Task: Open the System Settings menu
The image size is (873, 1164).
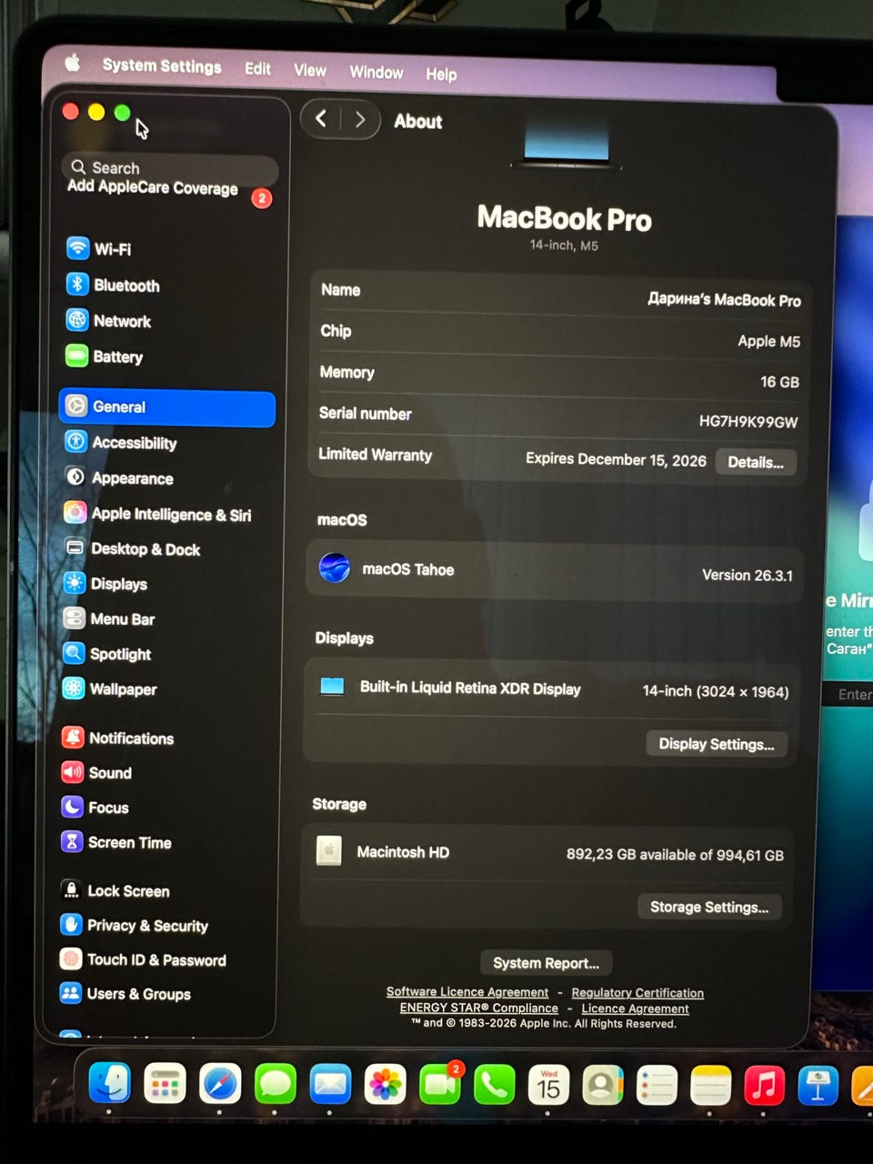Action: click(x=162, y=66)
